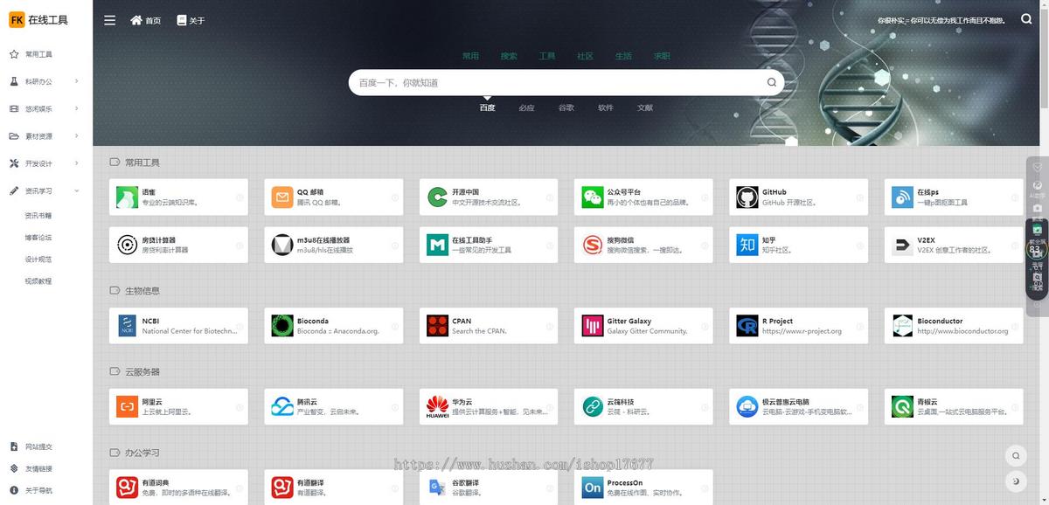Switch to the 生活 search category tab

pos(623,56)
